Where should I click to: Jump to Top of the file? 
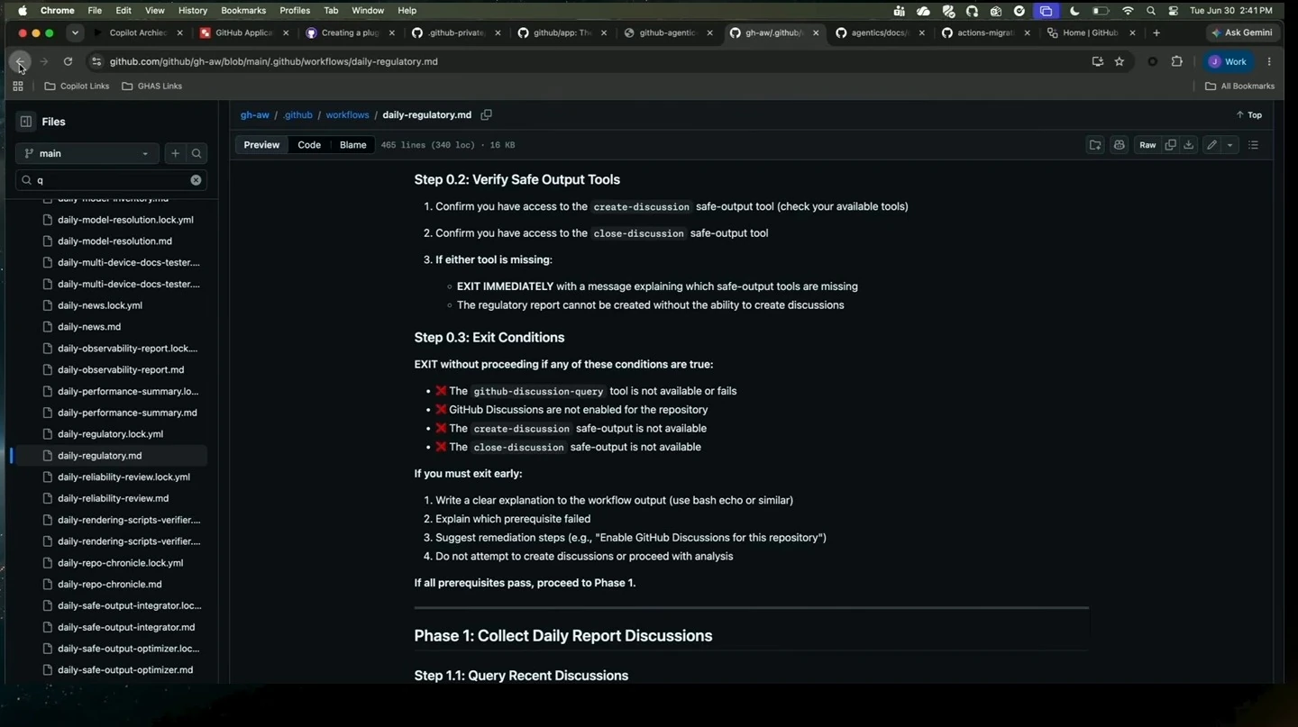1248,115
